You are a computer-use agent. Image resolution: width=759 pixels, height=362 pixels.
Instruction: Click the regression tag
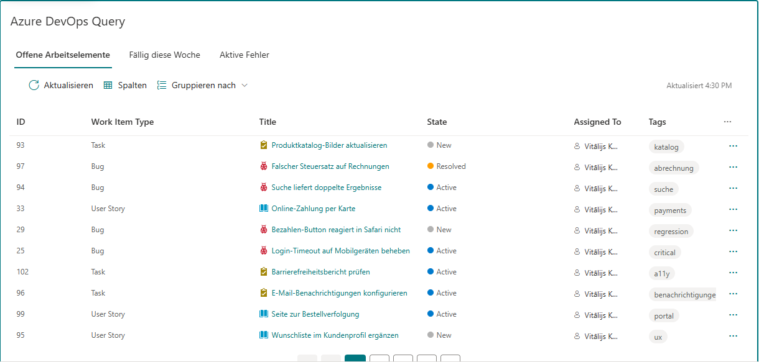click(671, 232)
